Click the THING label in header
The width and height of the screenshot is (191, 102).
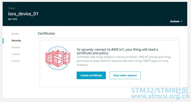(x=12, y=8)
